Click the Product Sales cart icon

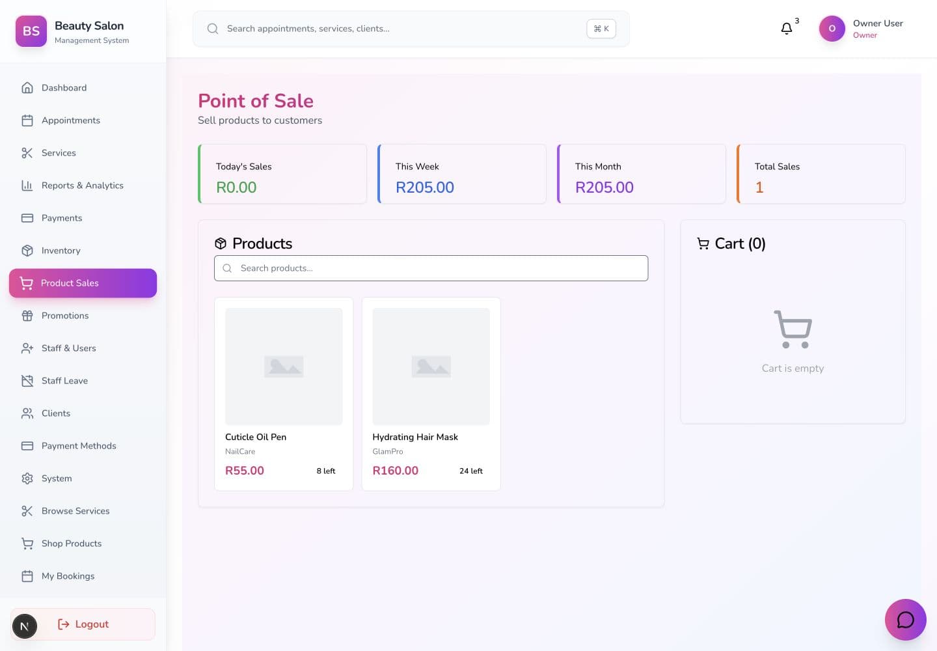27,283
